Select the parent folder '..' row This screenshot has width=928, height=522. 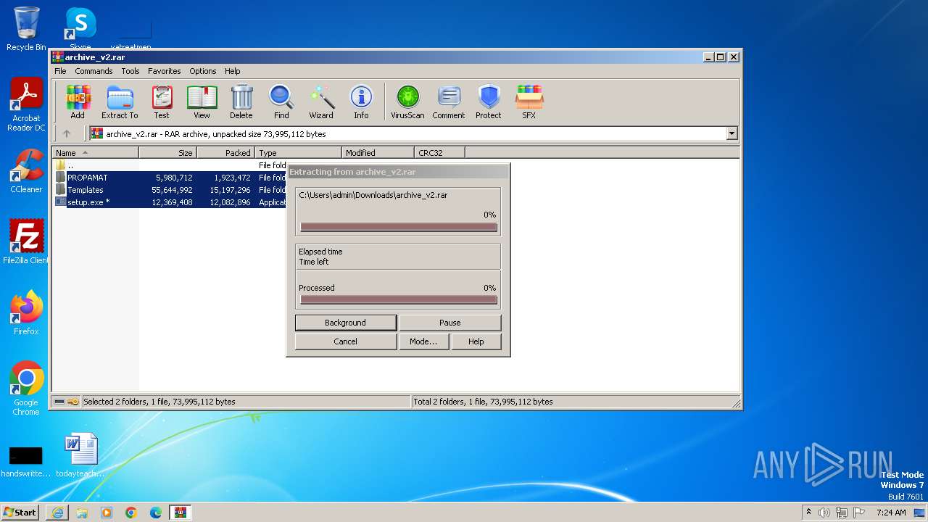pos(170,165)
